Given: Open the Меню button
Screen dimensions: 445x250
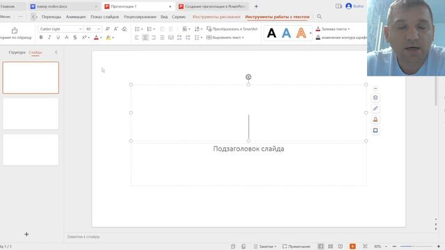Looking at the screenshot, I should pos(5,17).
